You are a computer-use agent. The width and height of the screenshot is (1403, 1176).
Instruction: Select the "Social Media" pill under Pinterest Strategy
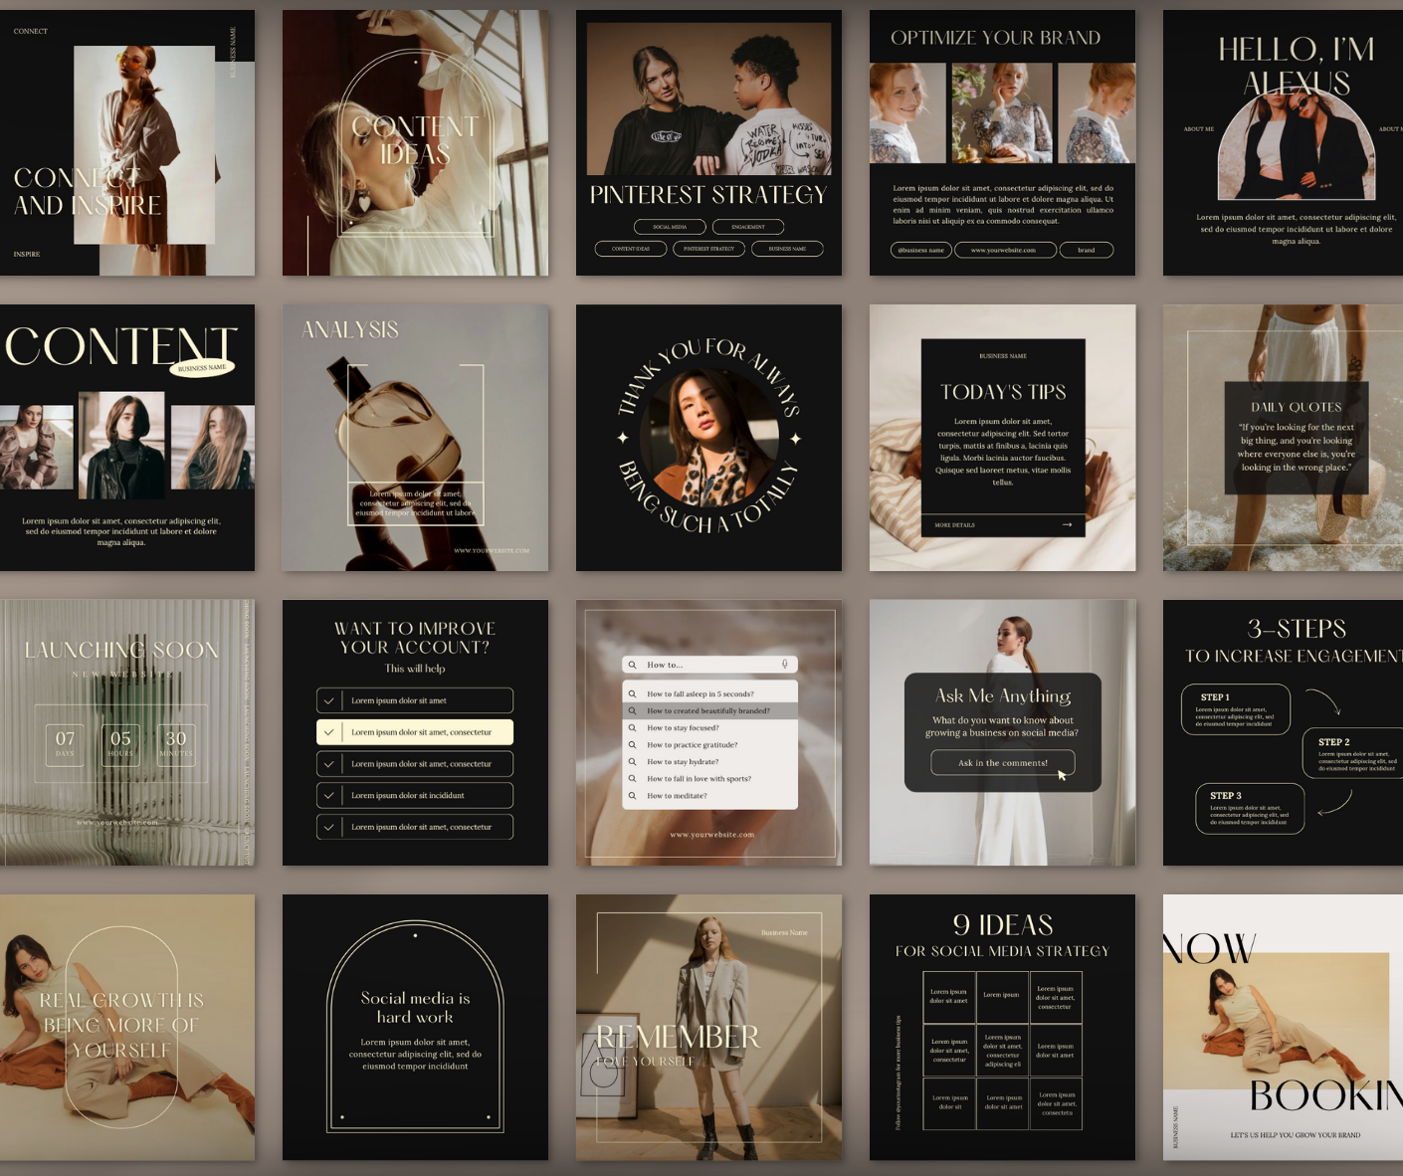(x=670, y=227)
